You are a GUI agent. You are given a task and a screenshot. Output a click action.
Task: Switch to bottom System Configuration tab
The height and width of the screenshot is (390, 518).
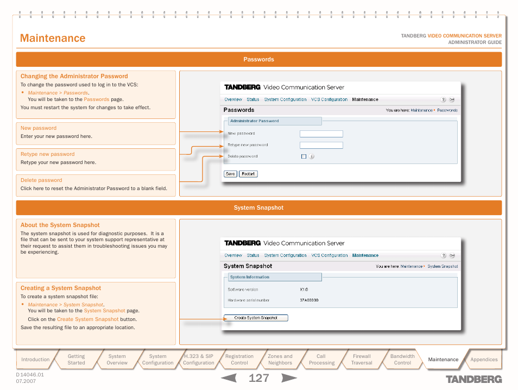tap(157, 360)
